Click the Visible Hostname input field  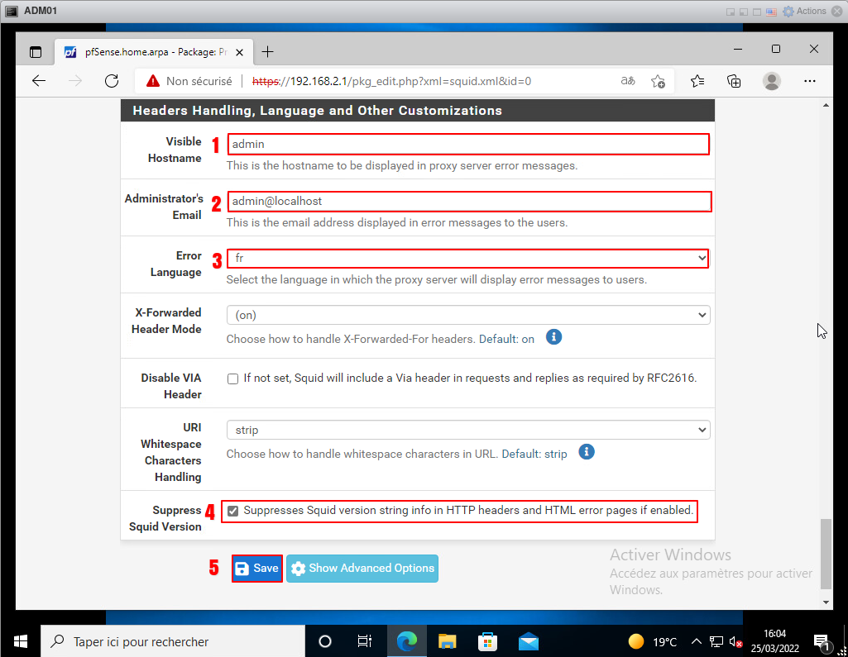(x=467, y=144)
